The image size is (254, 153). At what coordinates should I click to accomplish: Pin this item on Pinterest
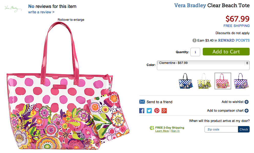click(x=157, y=111)
